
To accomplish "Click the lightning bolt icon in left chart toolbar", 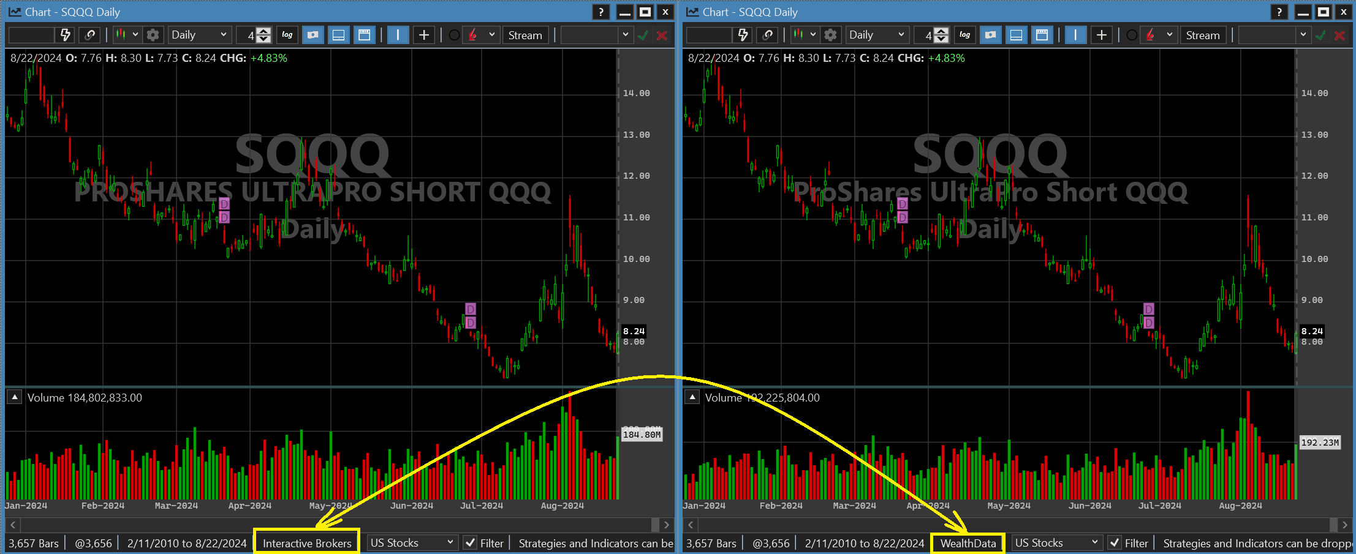I will click(65, 35).
